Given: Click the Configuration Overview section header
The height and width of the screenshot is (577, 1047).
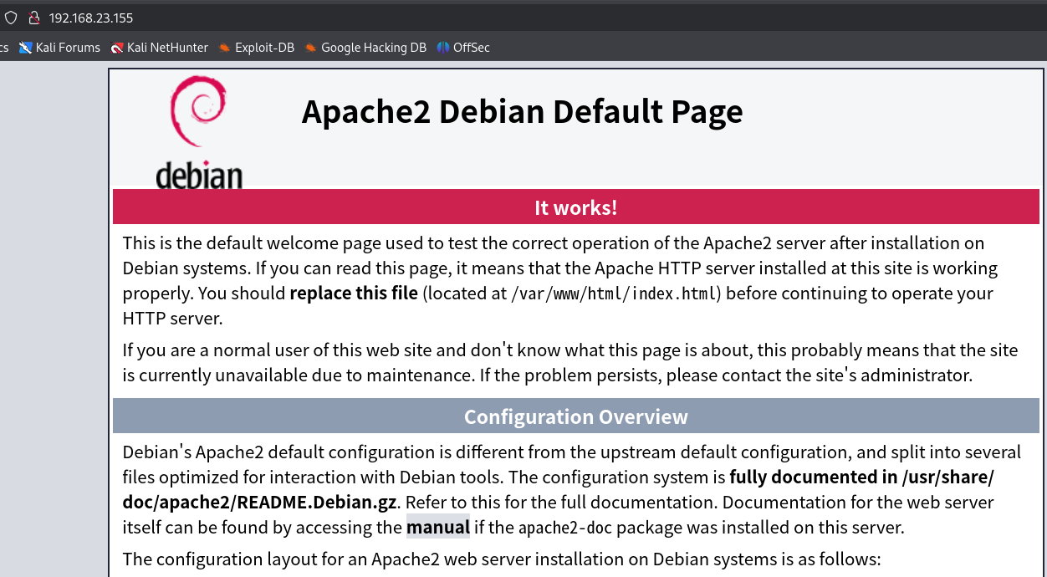Looking at the screenshot, I should pyautogui.click(x=575, y=416).
